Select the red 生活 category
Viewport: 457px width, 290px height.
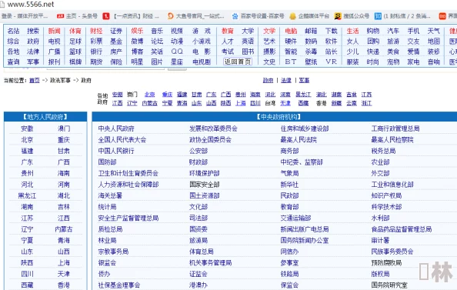pyautogui.click(x=352, y=31)
